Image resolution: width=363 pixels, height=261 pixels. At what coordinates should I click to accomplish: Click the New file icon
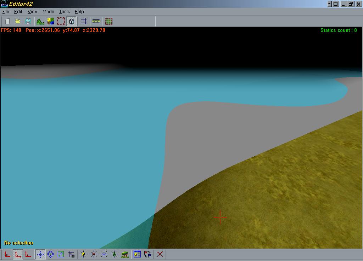coord(7,22)
